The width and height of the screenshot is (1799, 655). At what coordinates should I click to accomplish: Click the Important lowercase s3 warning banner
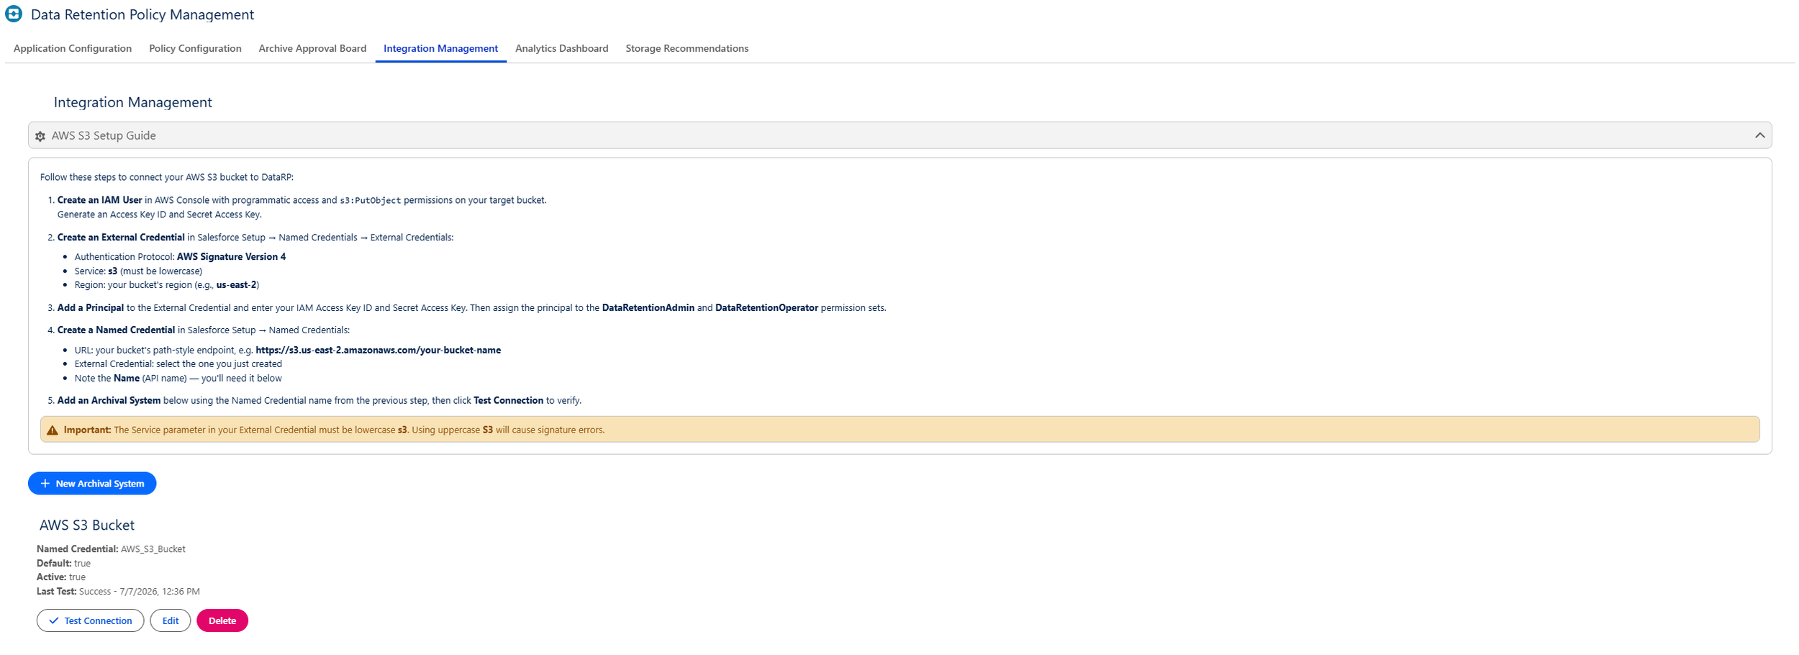pyautogui.click(x=899, y=430)
